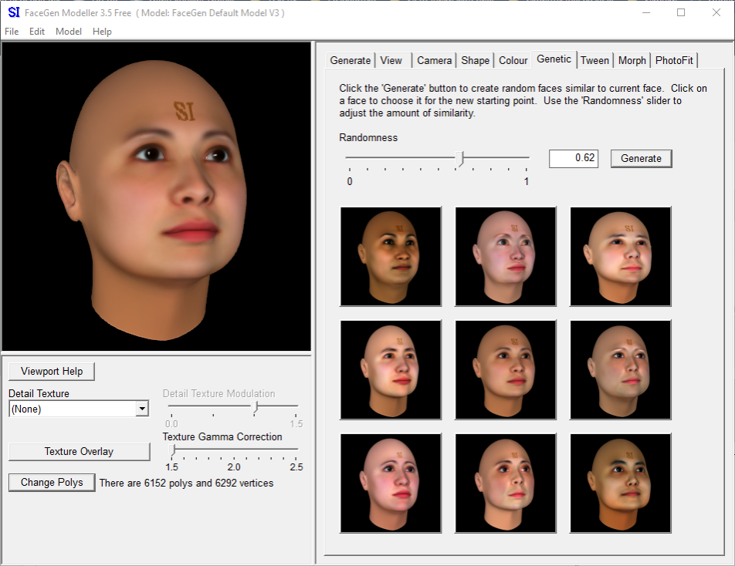735x566 pixels.
Task: Switch to the Shape tab
Action: (475, 60)
